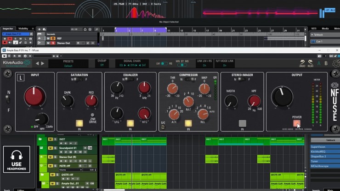Click the plugin bypass power icon
The height and width of the screenshot is (191, 340).
coord(4,56)
